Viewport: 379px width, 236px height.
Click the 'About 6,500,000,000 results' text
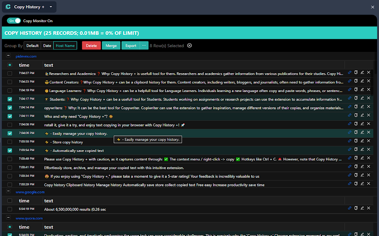coord(75,210)
